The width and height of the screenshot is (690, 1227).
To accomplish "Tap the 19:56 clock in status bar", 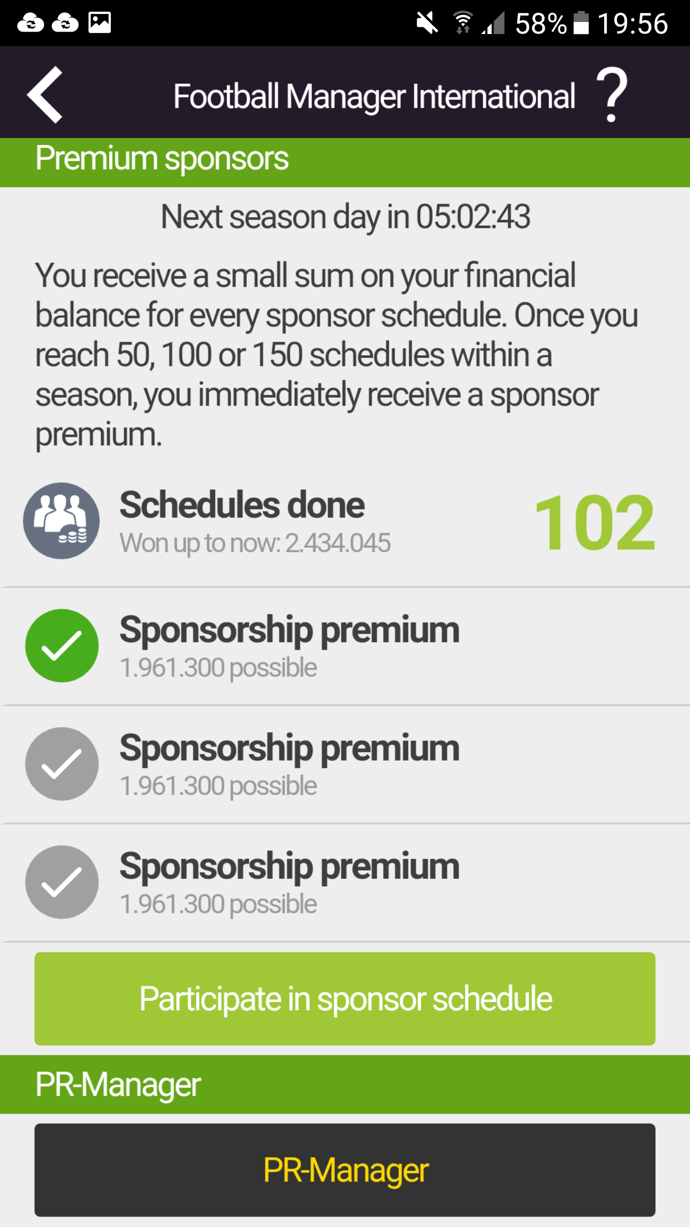I will 632,23.
